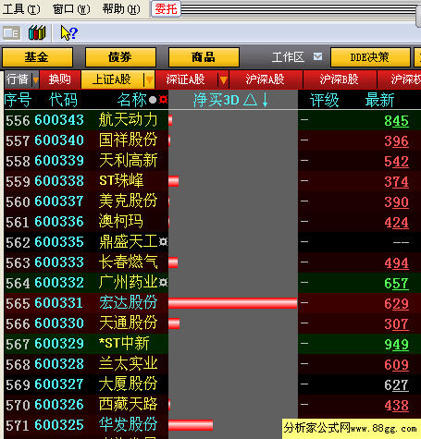
Task: Select the 航天动力 stock name
Action: [x=129, y=120]
